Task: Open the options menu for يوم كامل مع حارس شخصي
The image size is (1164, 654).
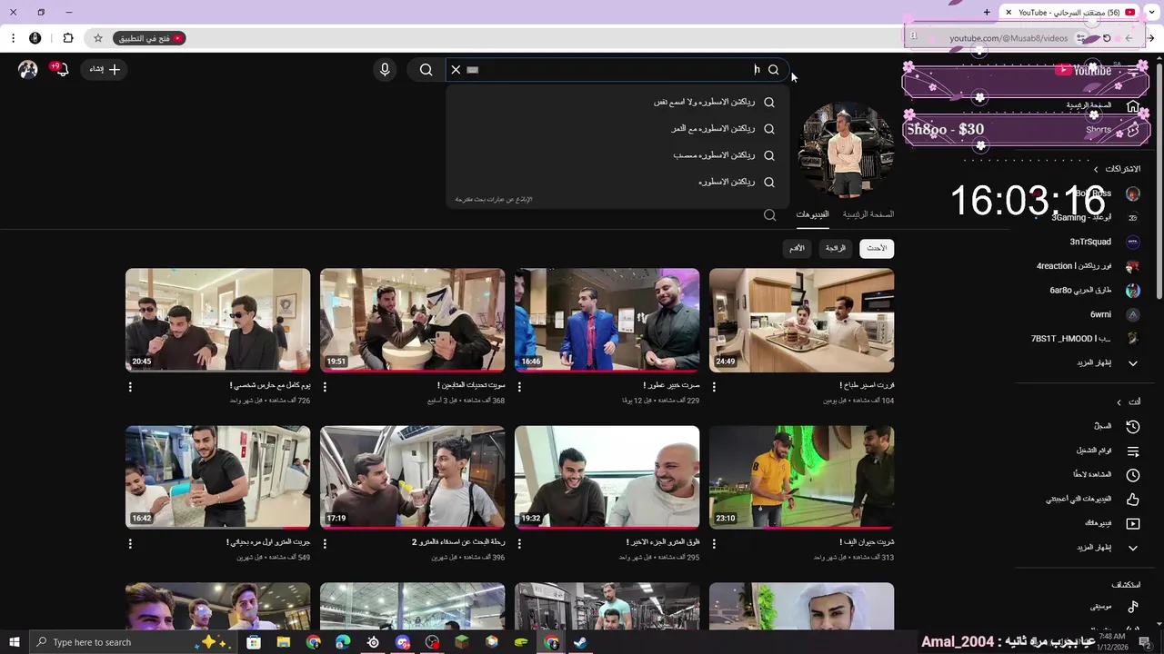Action: pyautogui.click(x=130, y=387)
